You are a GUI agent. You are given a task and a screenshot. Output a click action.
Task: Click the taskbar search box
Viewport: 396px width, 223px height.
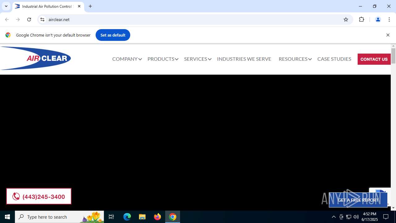[x=59, y=217]
